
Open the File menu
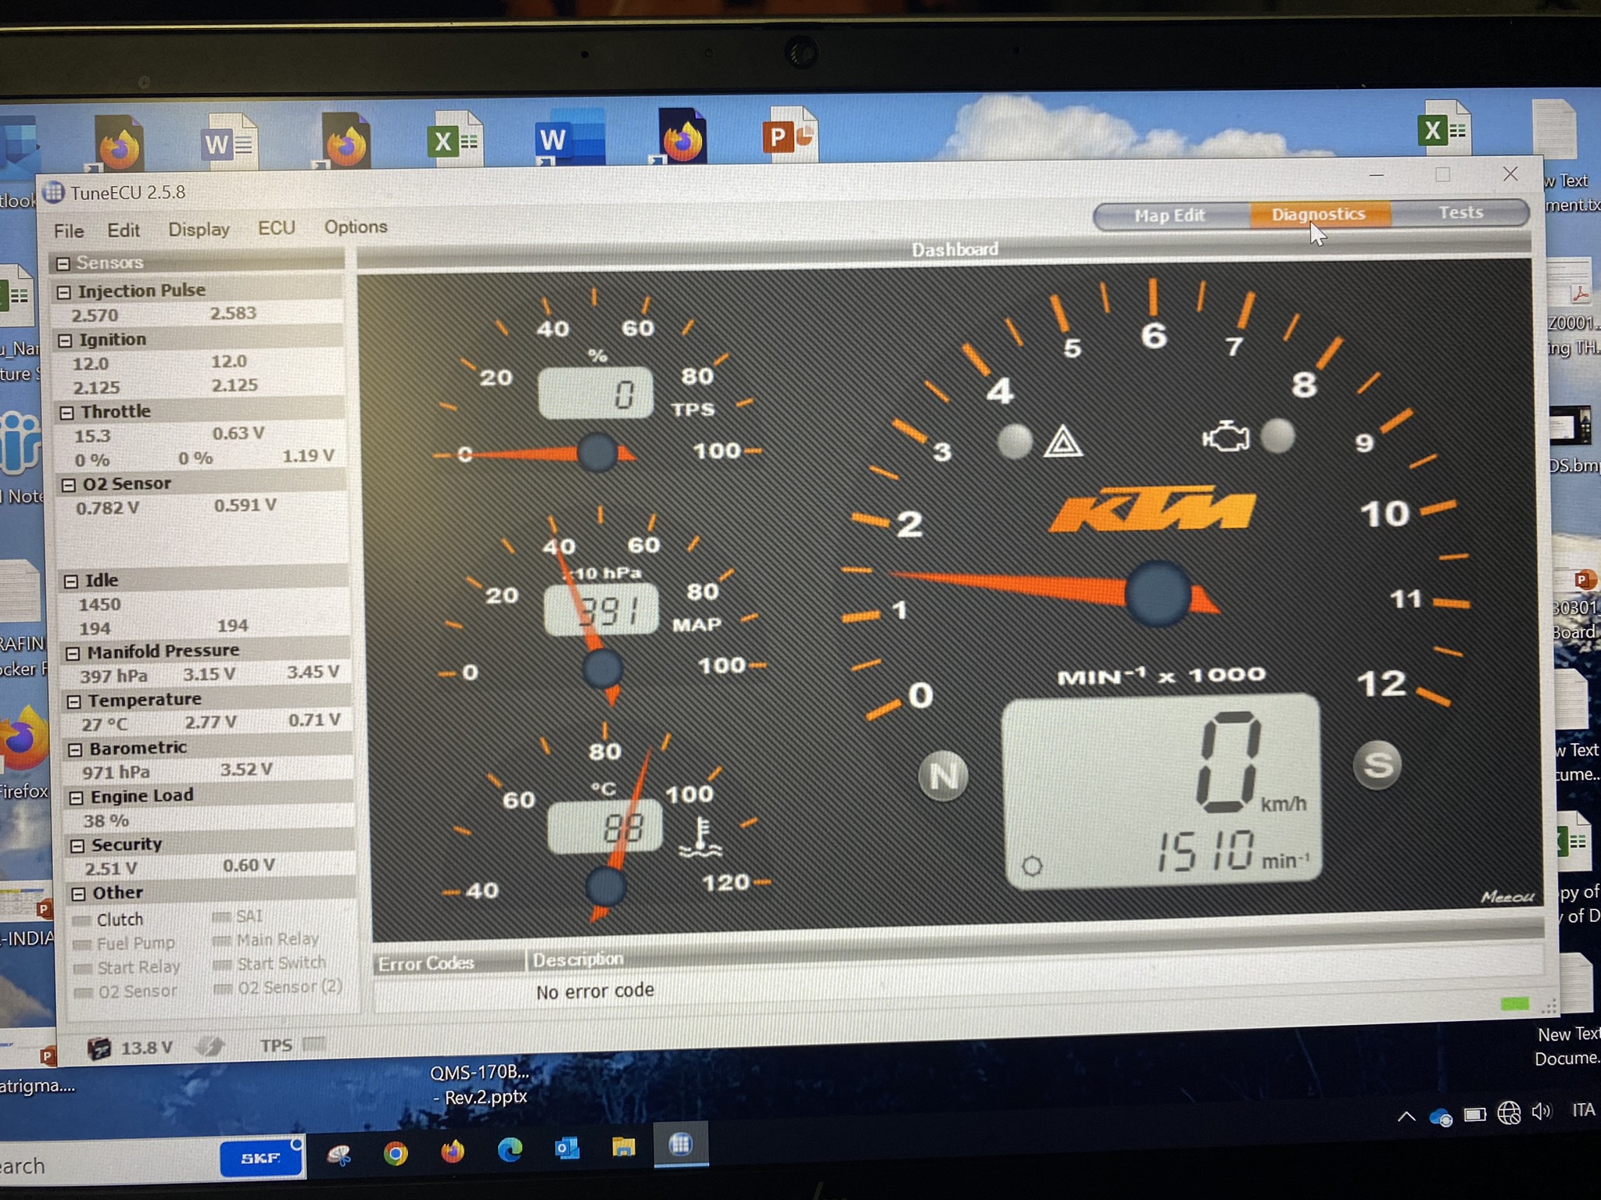pyautogui.click(x=69, y=231)
